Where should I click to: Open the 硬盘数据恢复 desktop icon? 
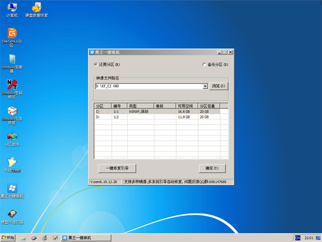click(x=37, y=8)
